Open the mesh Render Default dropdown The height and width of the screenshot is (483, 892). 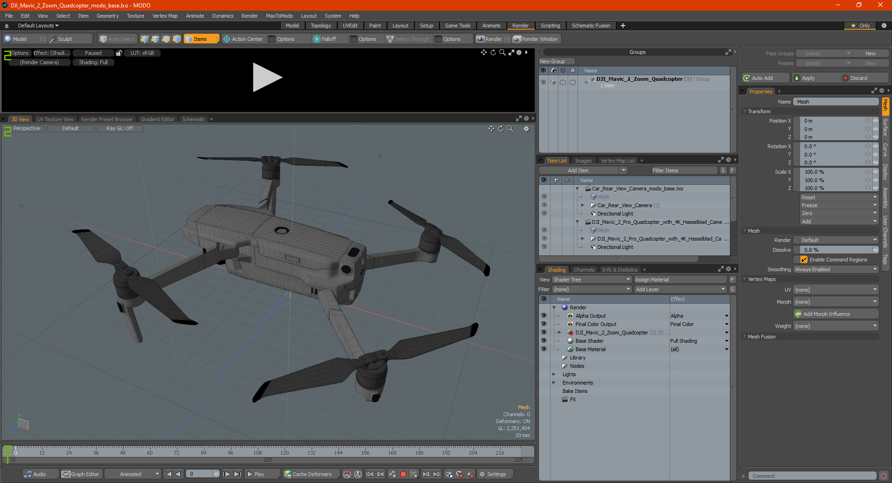(x=839, y=240)
